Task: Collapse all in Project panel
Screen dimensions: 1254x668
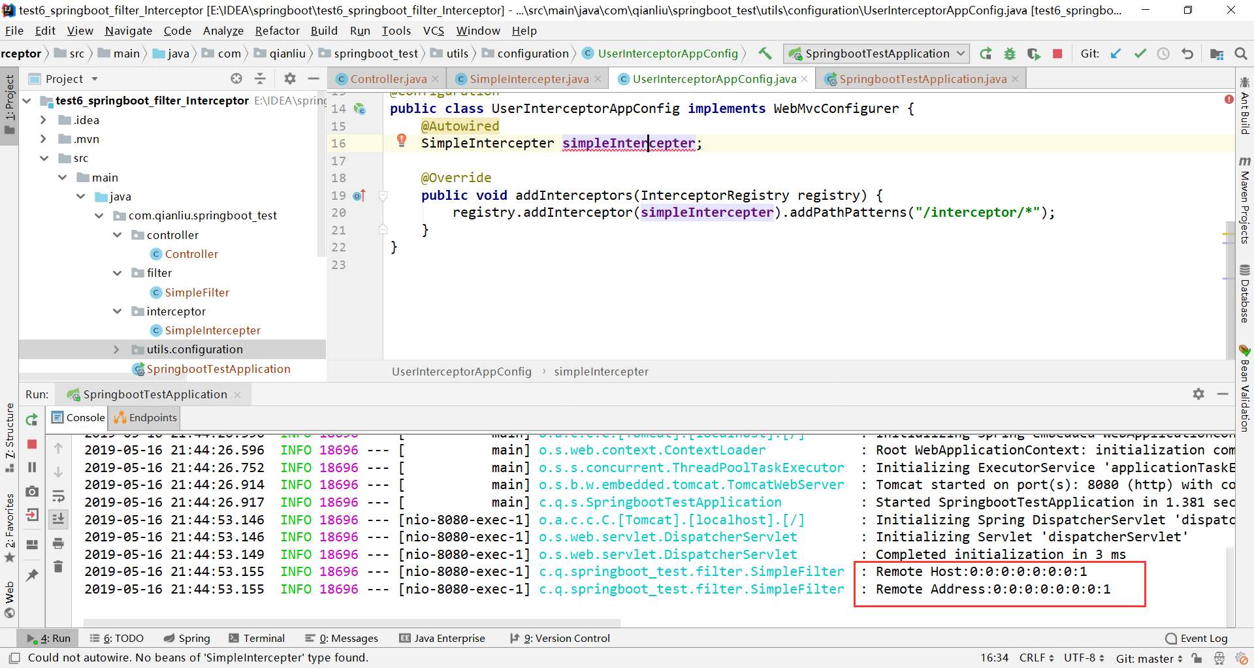Action: click(x=260, y=78)
